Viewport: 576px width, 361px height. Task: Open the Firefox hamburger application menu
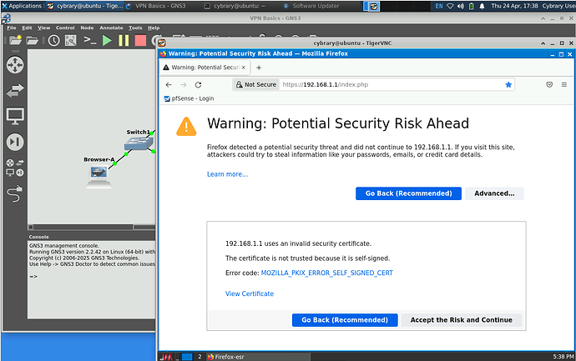point(566,84)
